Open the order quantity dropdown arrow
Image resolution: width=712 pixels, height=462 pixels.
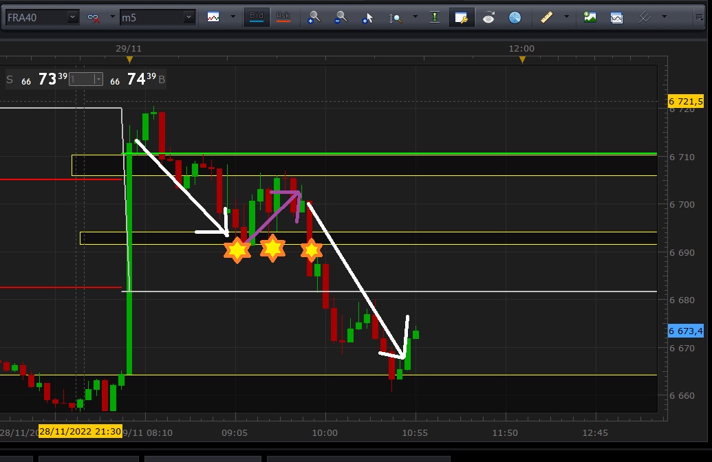tap(98, 80)
